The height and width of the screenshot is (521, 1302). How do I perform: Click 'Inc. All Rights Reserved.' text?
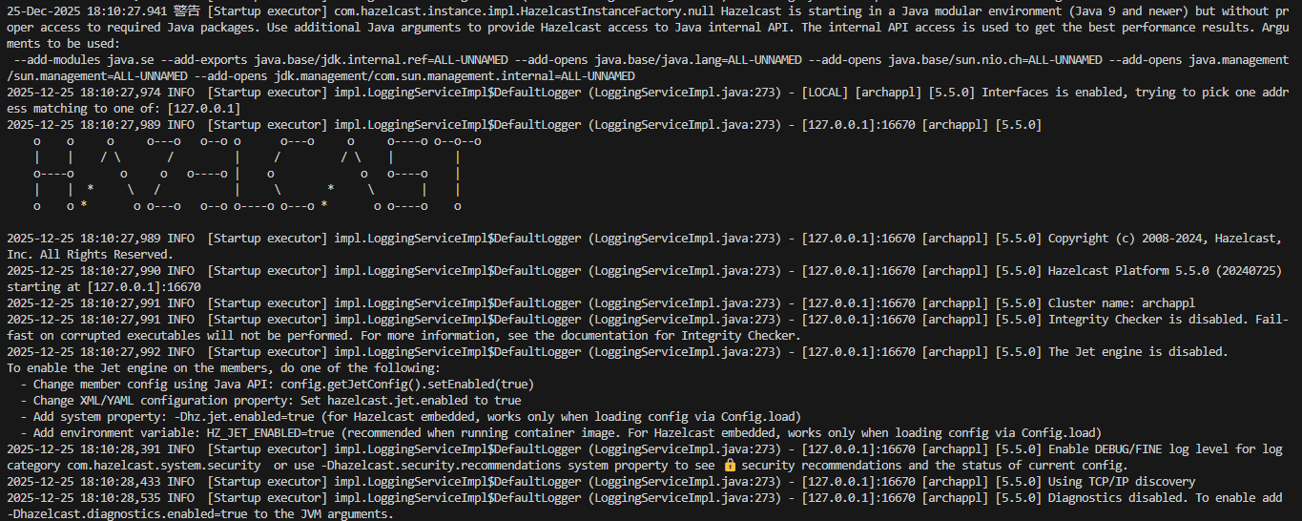click(x=90, y=255)
